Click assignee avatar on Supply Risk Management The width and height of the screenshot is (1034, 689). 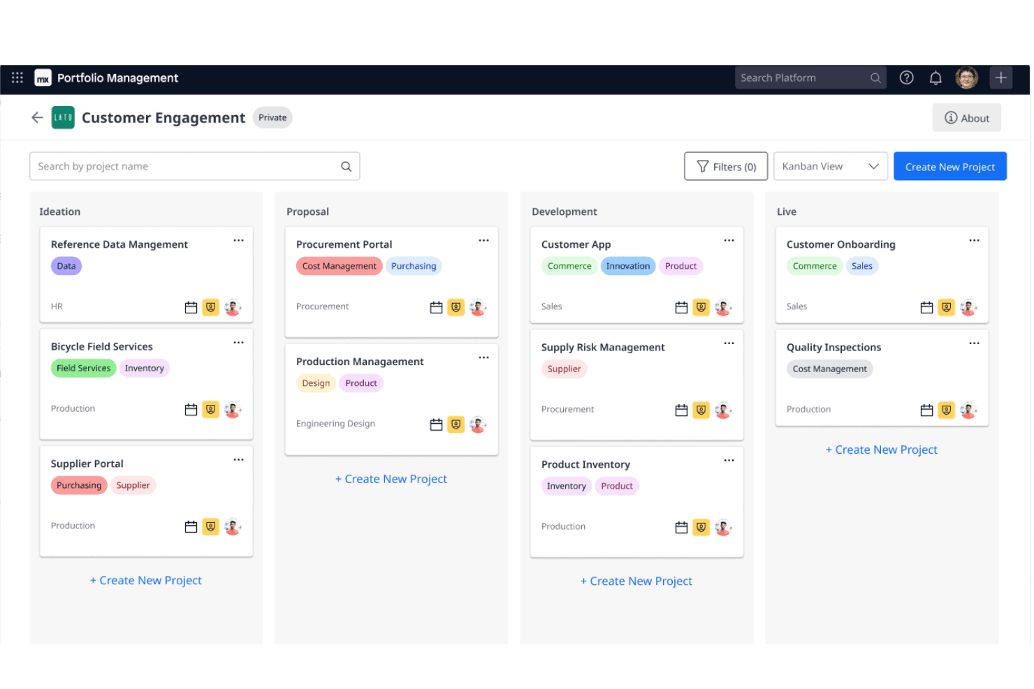click(x=722, y=410)
